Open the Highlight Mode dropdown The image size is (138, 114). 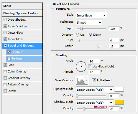[95, 90]
